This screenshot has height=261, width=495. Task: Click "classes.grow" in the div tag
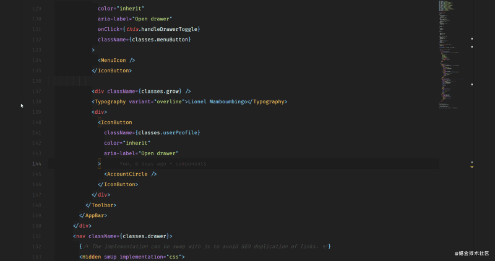tap(160, 91)
